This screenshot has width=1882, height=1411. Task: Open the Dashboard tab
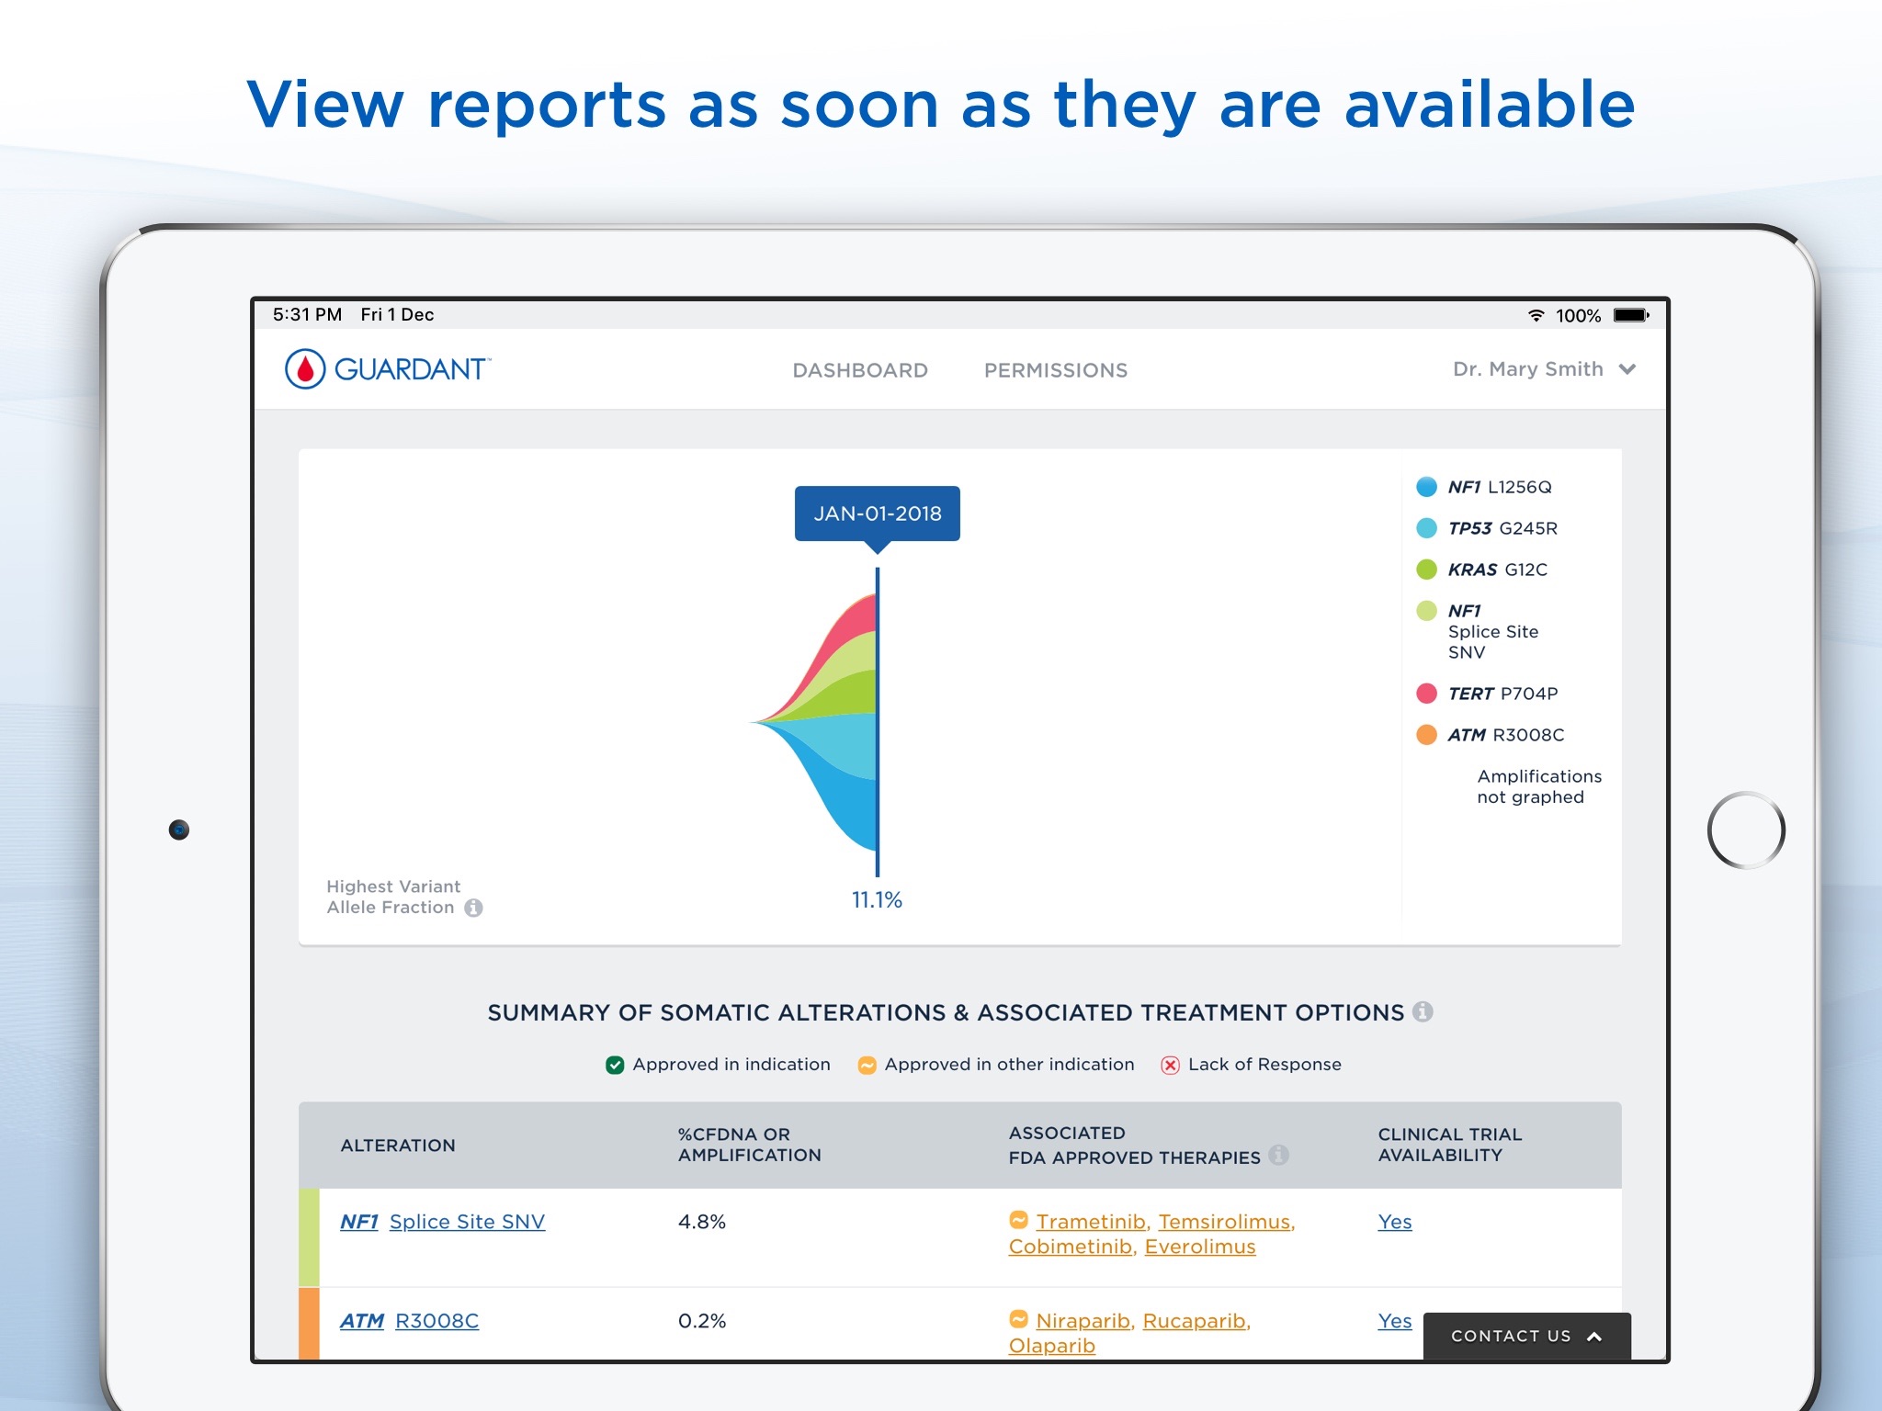(860, 370)
